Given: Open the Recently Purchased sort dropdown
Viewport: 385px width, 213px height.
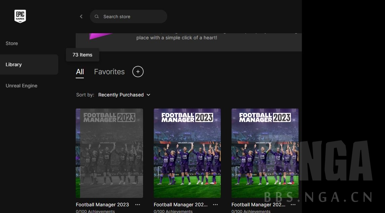Looking at the screenshot, I should pos(124,95).
